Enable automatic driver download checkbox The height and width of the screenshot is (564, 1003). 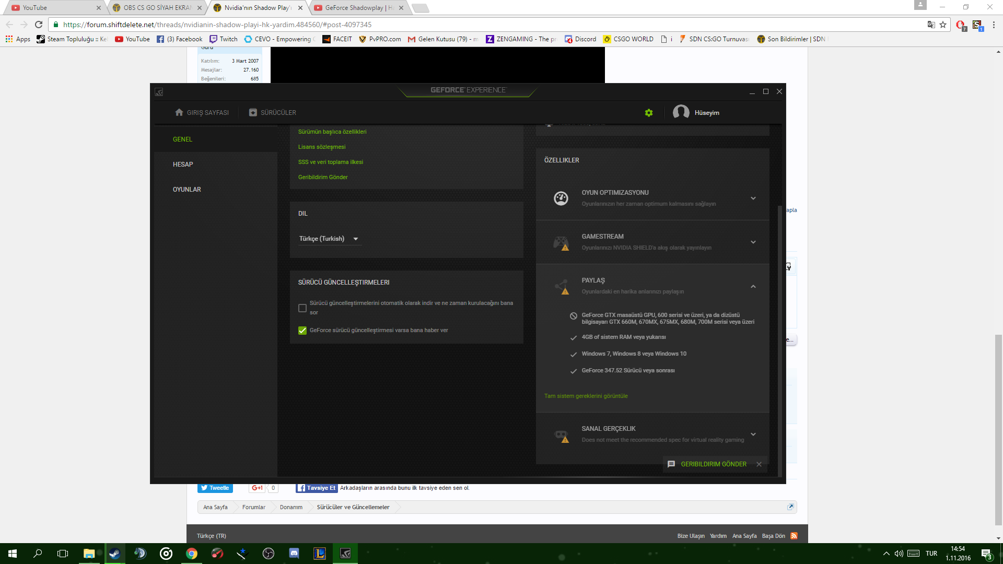coord(302,308)
